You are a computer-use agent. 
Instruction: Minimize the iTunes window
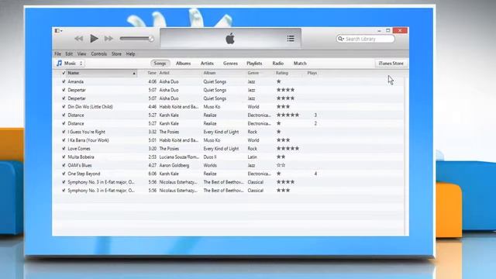click(x=379, y=31)
